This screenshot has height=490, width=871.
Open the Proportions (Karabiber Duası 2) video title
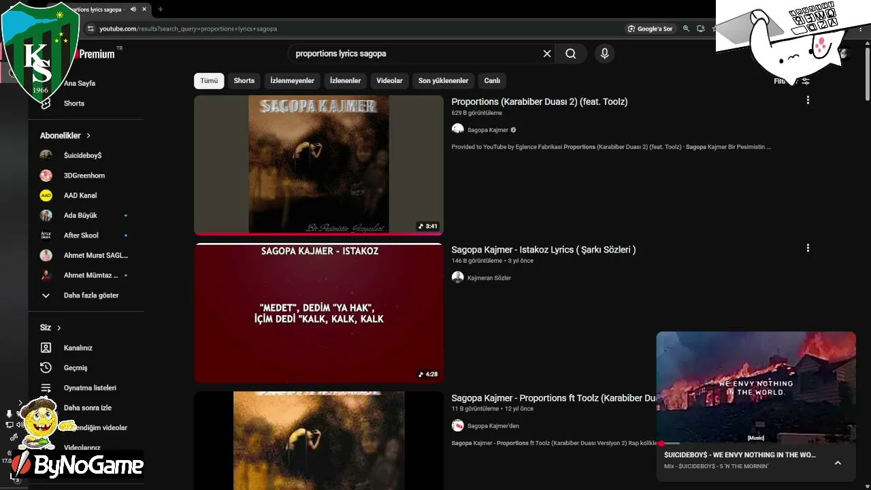[540, 102]
